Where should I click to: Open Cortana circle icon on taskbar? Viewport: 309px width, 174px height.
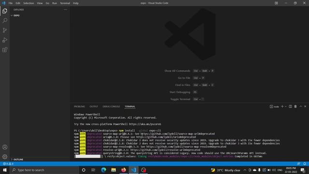point(84,170)
